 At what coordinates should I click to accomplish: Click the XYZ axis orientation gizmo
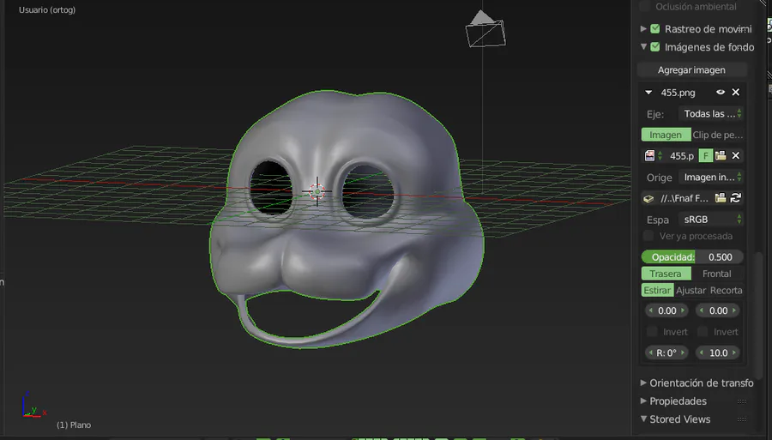33,406
